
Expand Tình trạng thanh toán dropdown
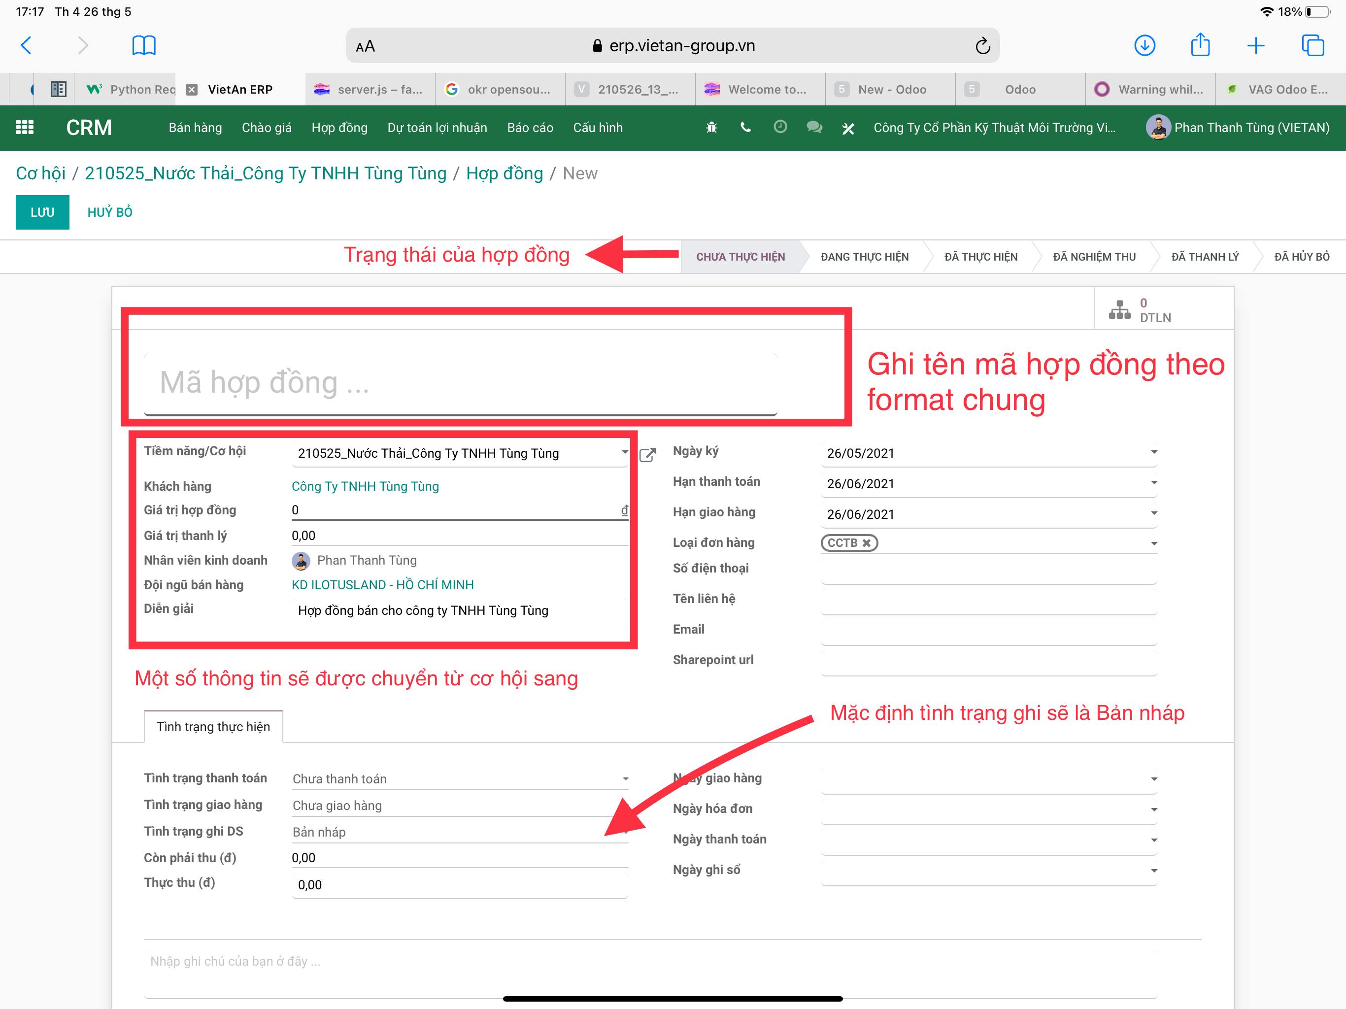625,779
